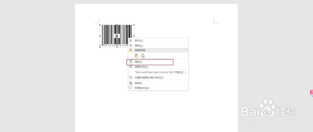Image resolution: width=313 pixels, height=132 pixels.
Task: Click the barcode's top-right corner handle
Action: (x=134, y=25)
